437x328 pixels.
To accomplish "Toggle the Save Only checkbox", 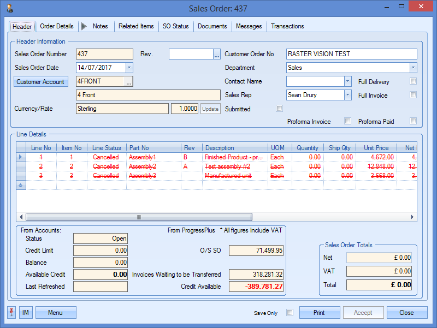I will pyautogui.click(x=290, y=313).
